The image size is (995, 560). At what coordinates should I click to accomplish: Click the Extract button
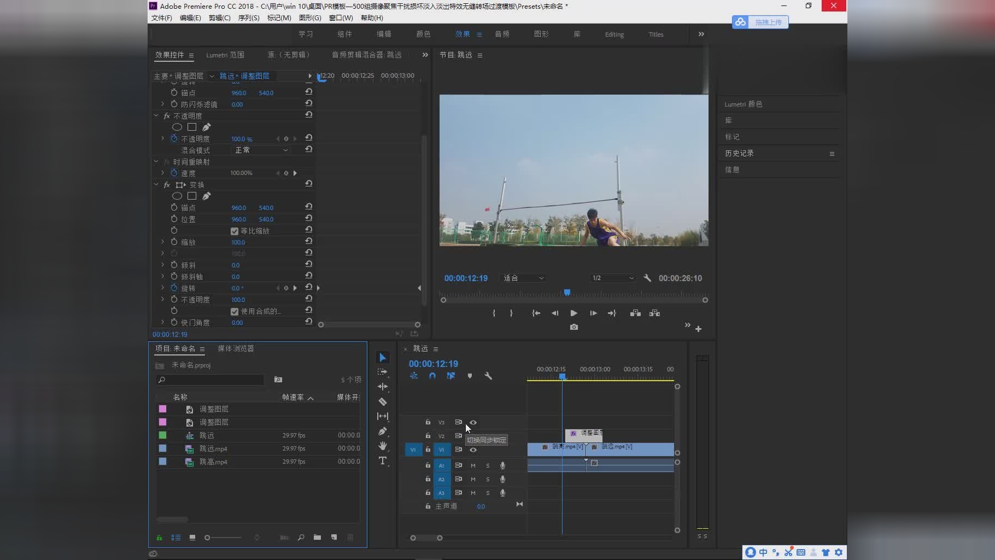[x=654, y=313]
